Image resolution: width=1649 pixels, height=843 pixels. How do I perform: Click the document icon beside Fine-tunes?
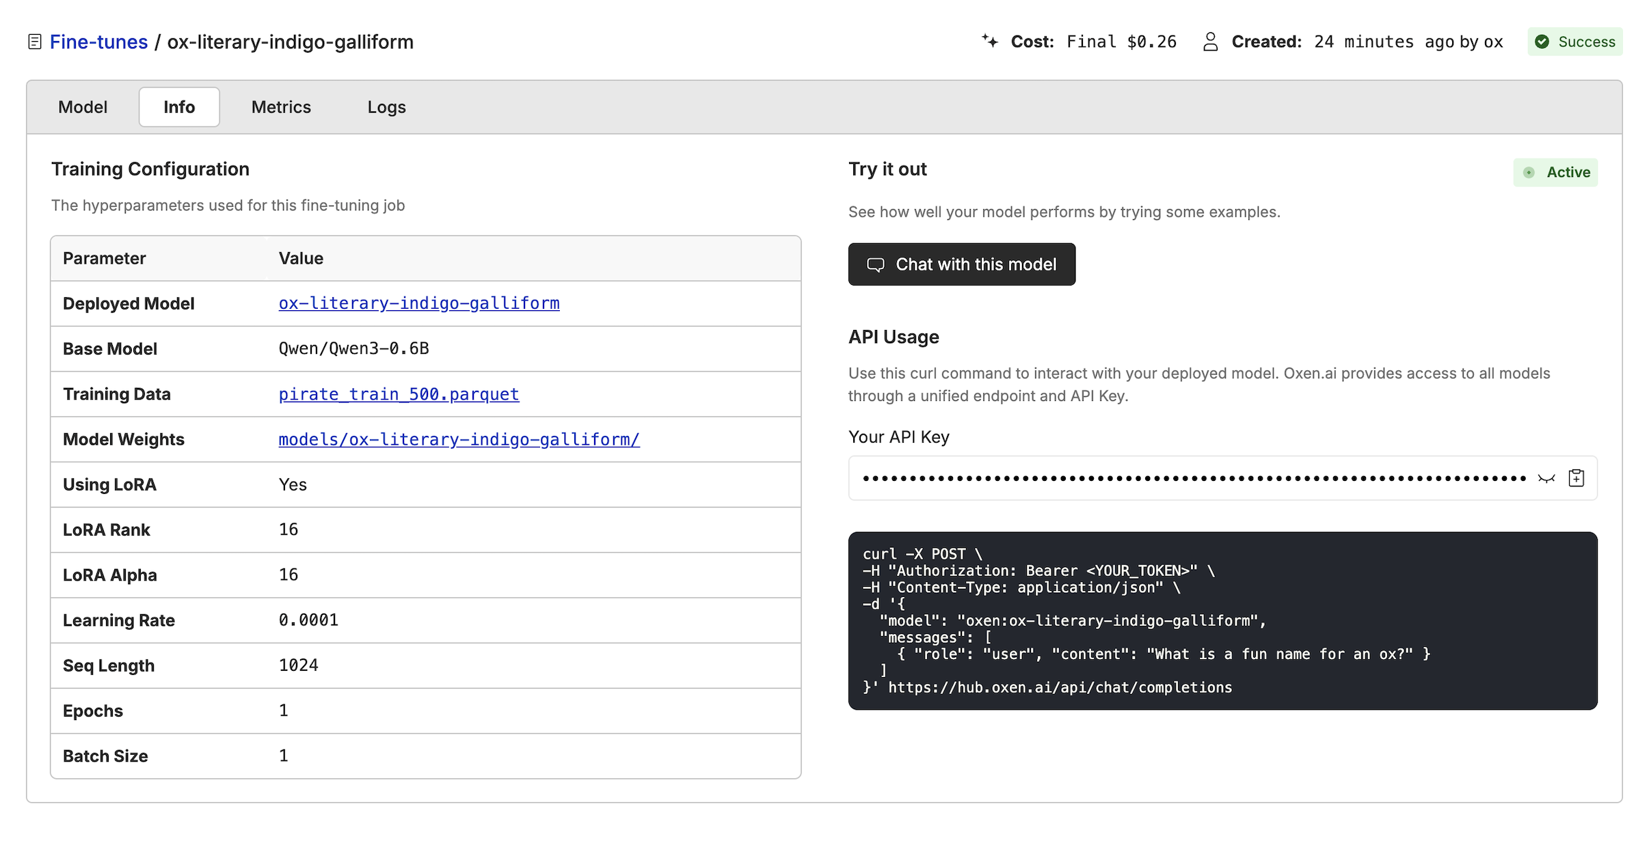click(35, 42)
